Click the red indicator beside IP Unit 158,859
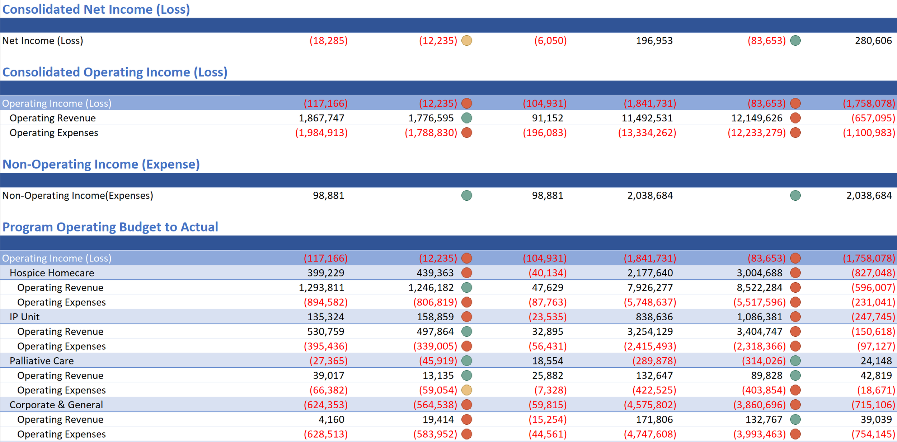 click(466, 317)
